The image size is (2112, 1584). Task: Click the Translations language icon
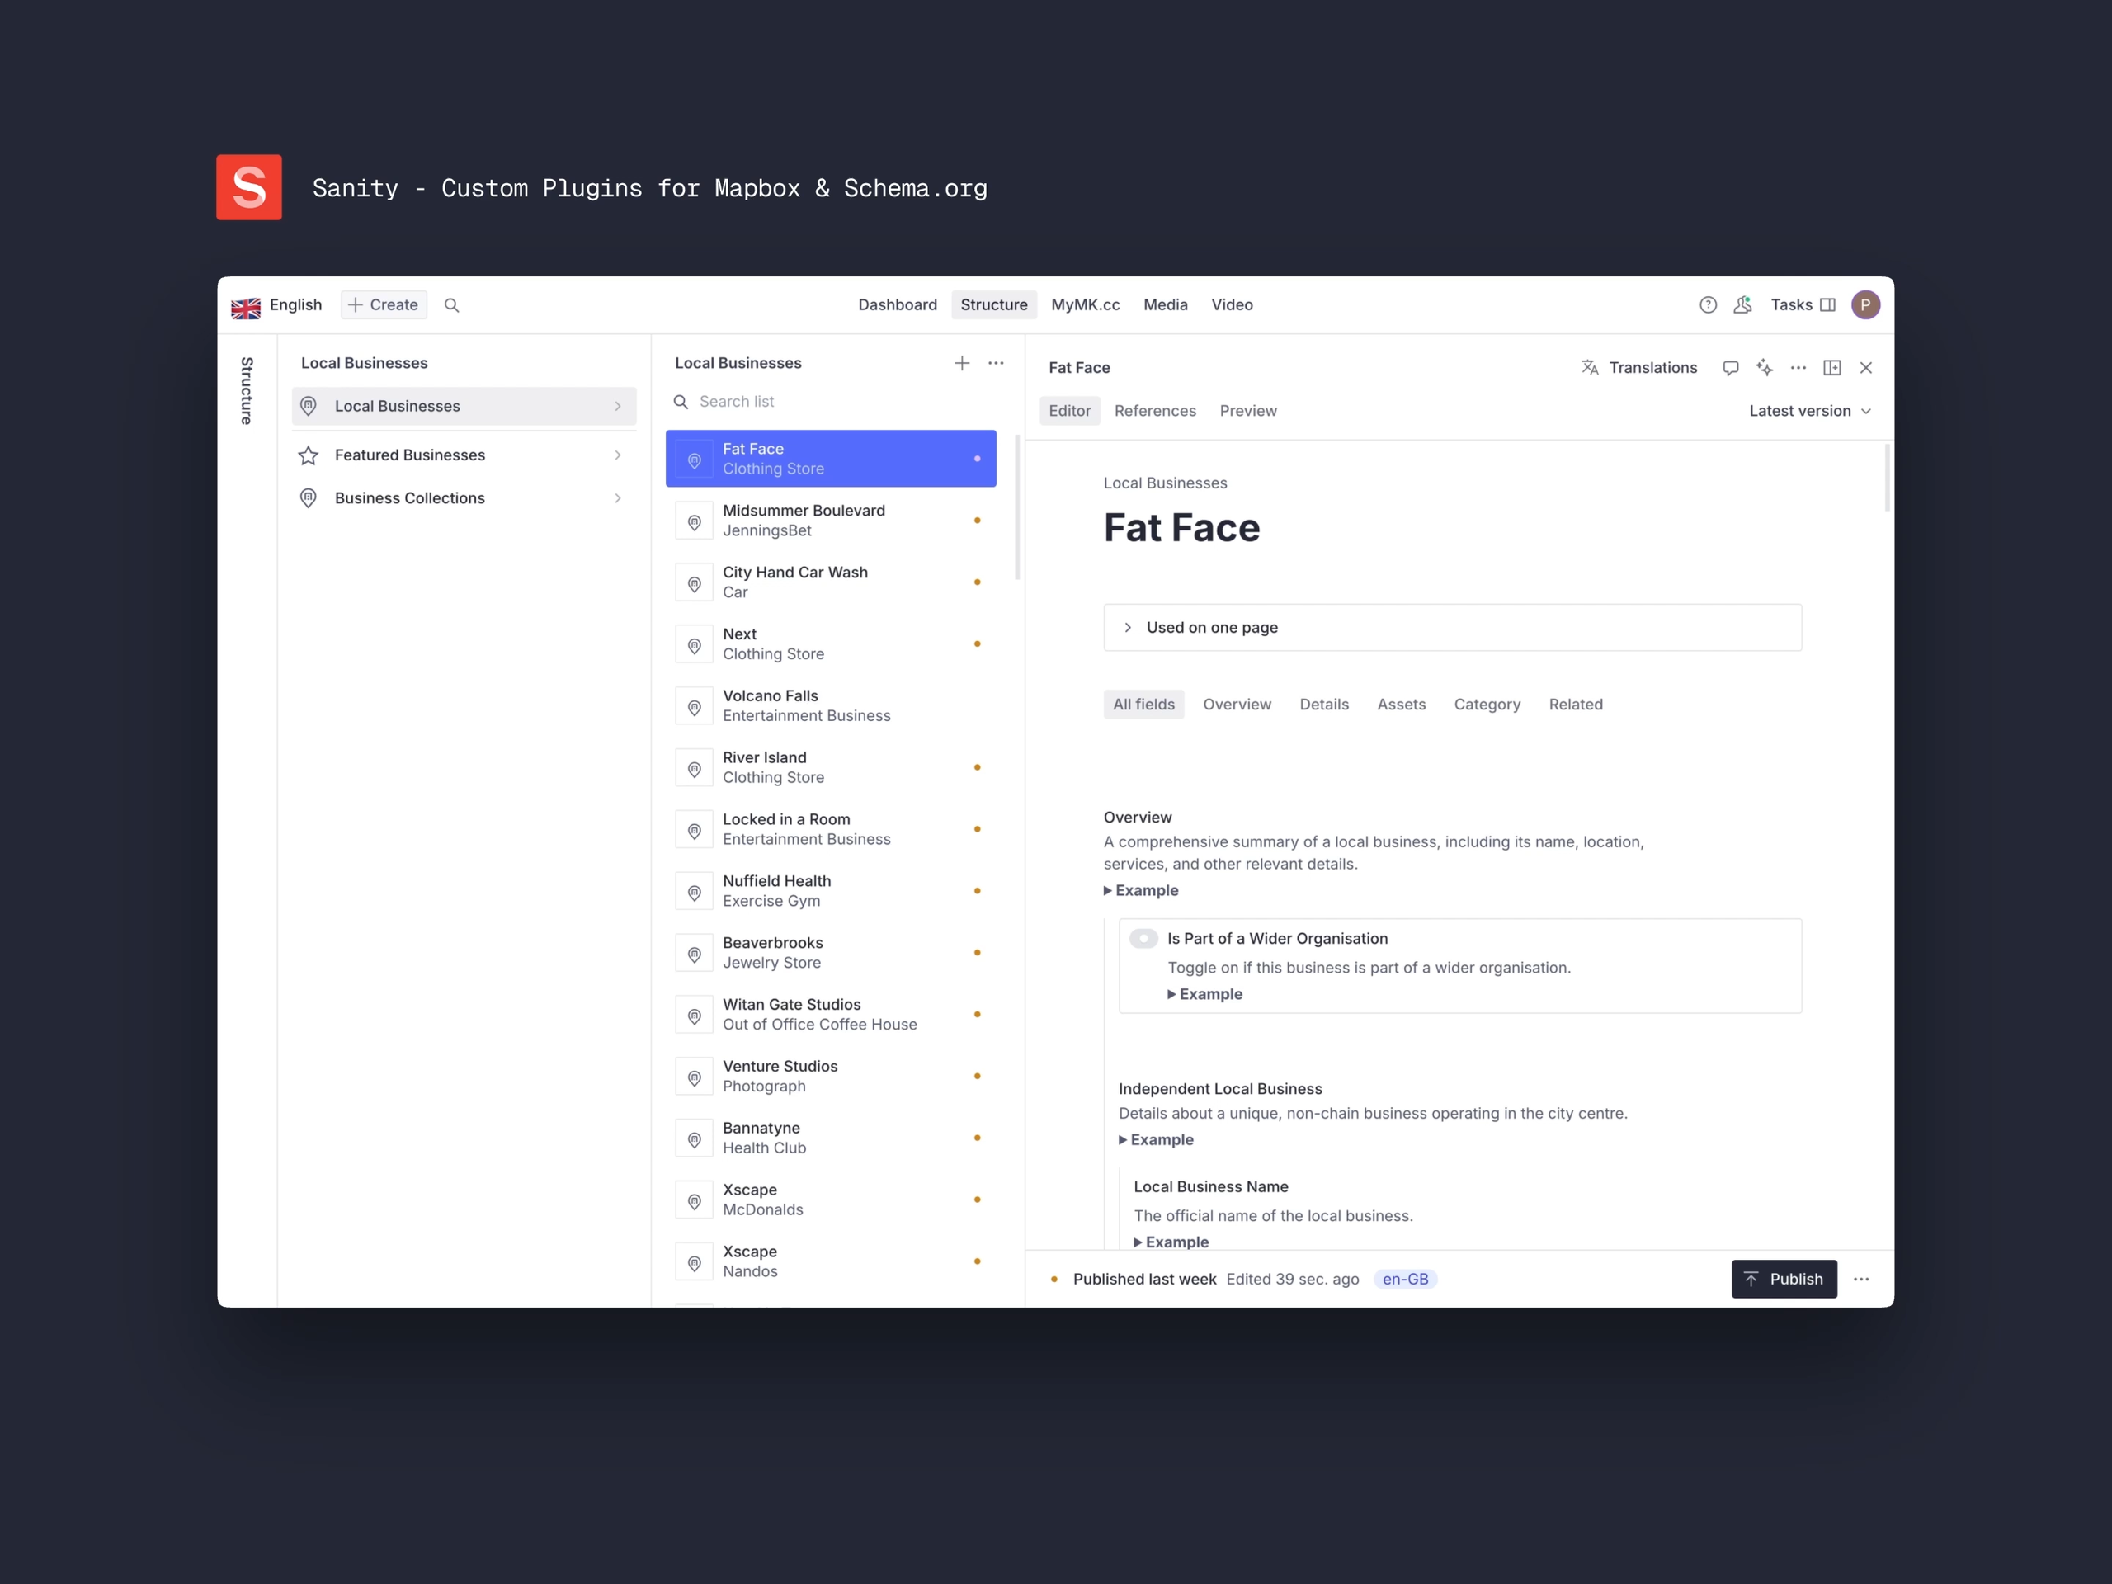1590,368
